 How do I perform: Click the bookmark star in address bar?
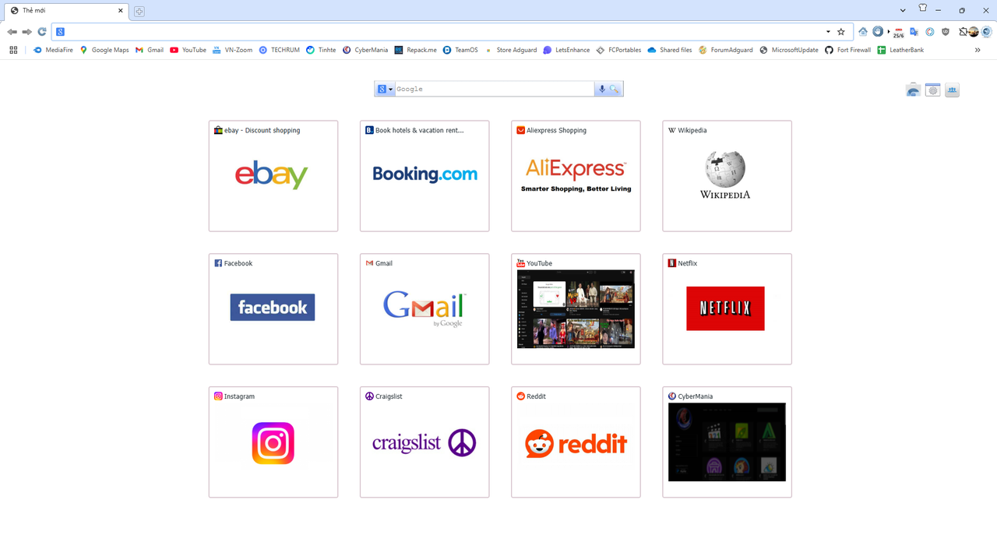(841, 32)
